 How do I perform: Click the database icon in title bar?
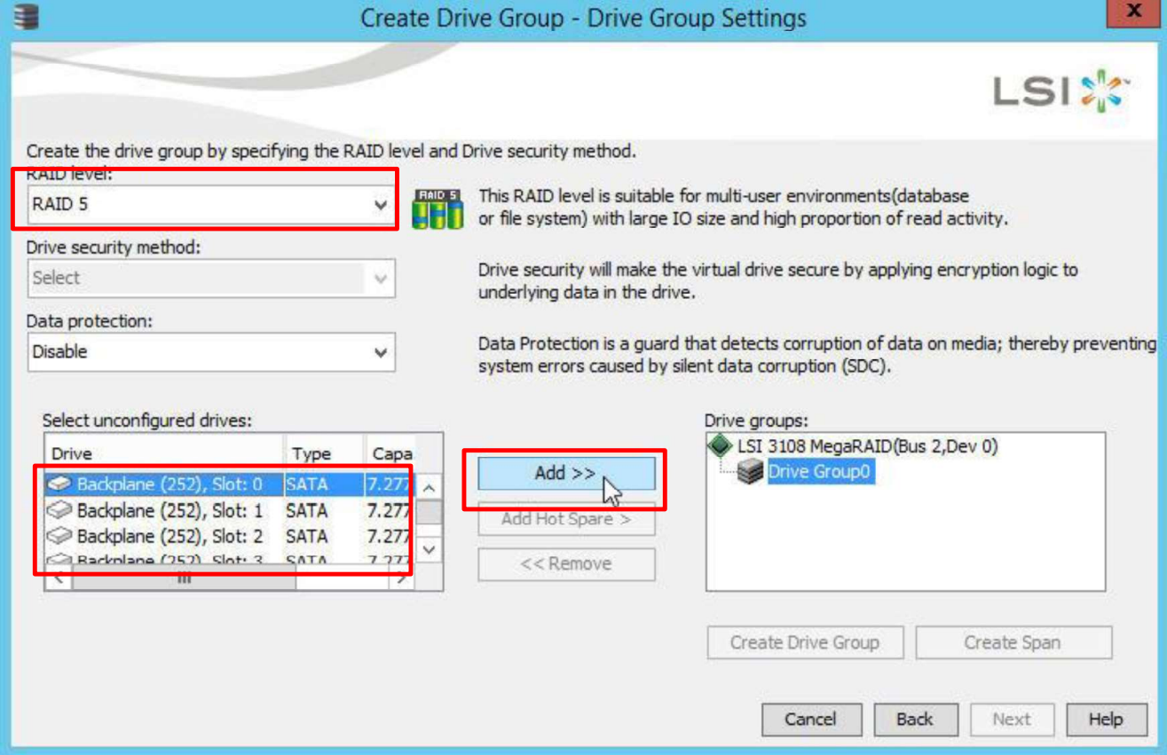27,16
